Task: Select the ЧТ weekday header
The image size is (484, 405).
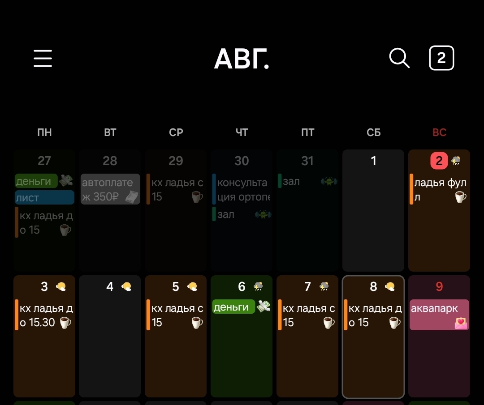Action: pos(242,132)
